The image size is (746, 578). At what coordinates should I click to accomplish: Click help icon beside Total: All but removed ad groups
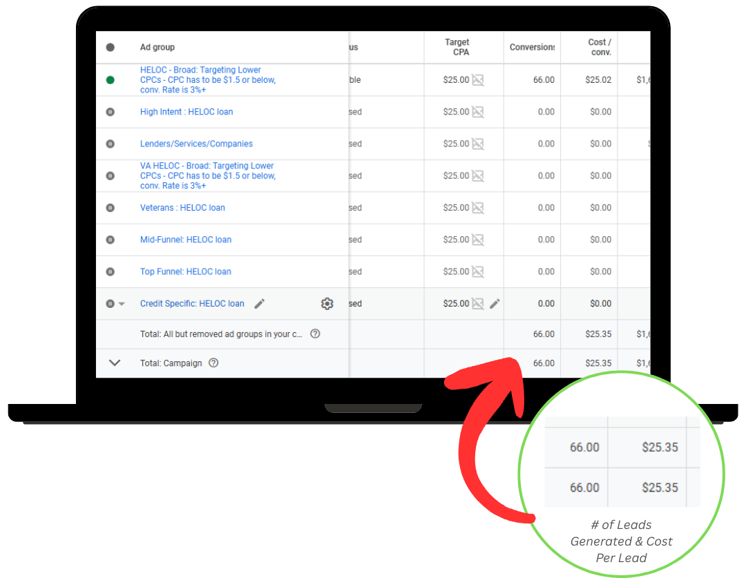click(315, 334)
